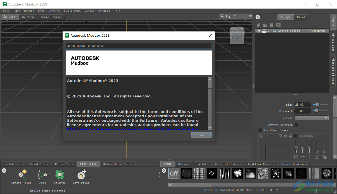Toggle the Invert Function checkbox
The width and height of the screenshot is (337, 194).
coord(296,125)
